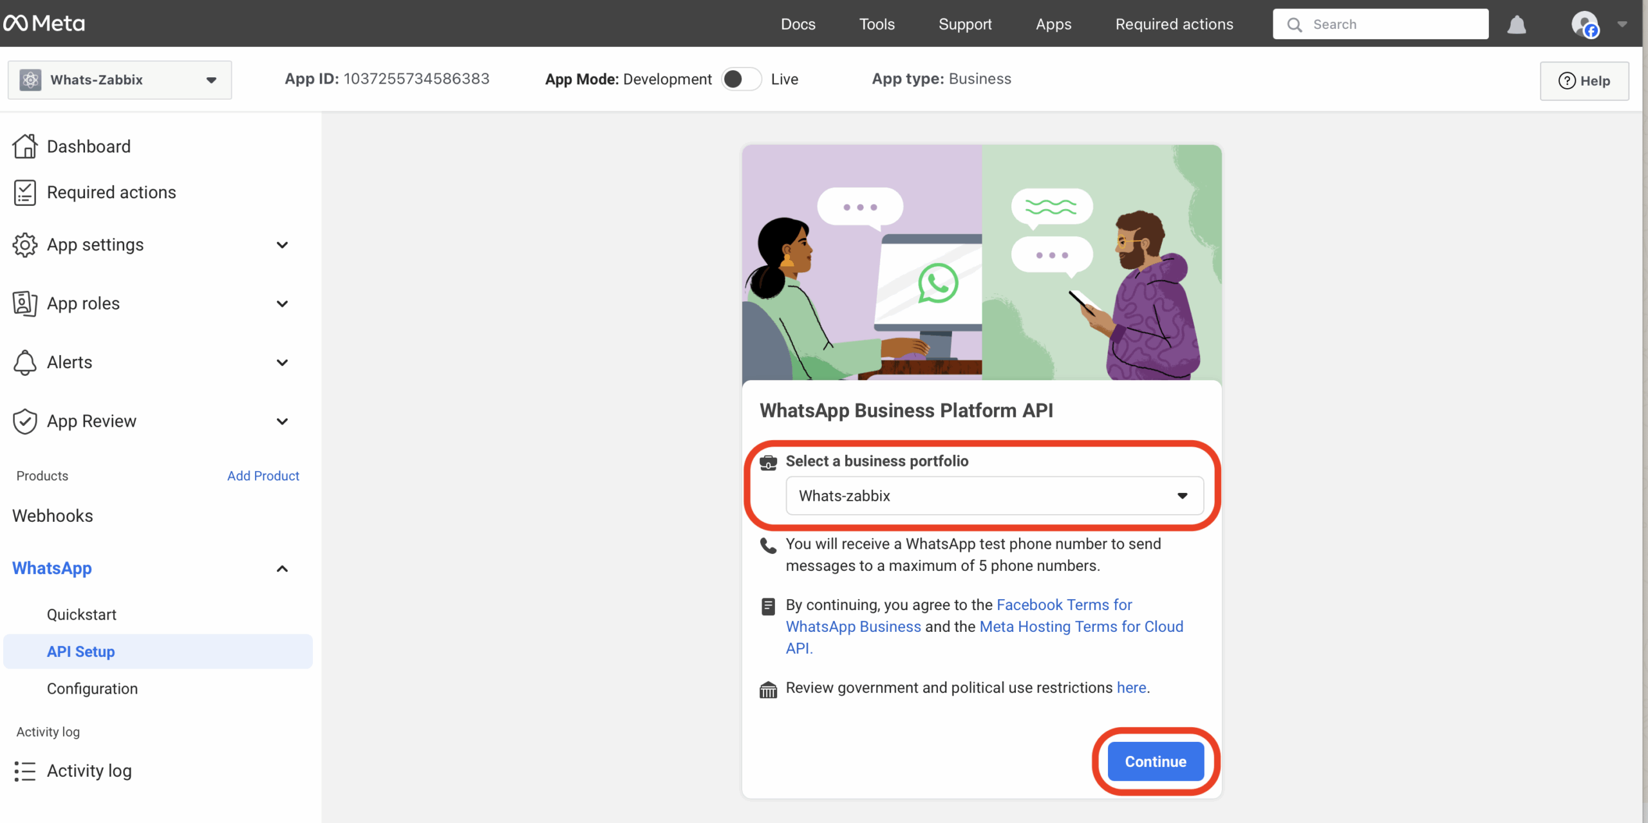
Task: Open the Whats-Zabbix app selector dropdown
Action: [120, 80]
